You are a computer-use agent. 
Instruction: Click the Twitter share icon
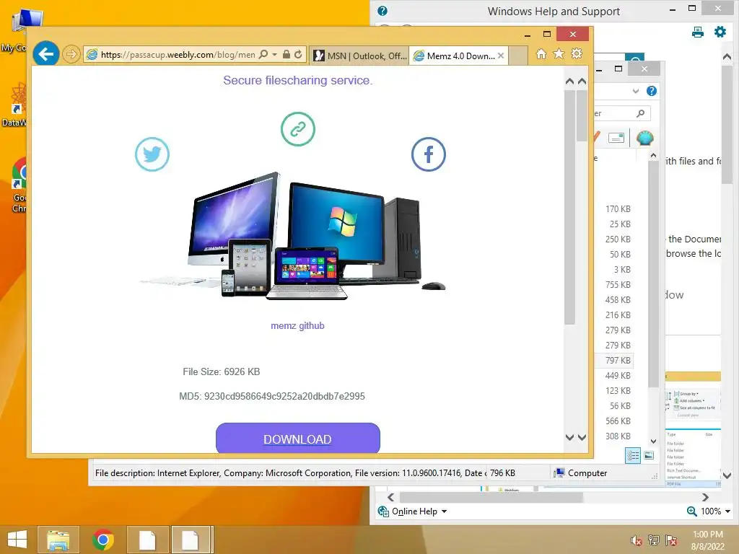(152, 154)
